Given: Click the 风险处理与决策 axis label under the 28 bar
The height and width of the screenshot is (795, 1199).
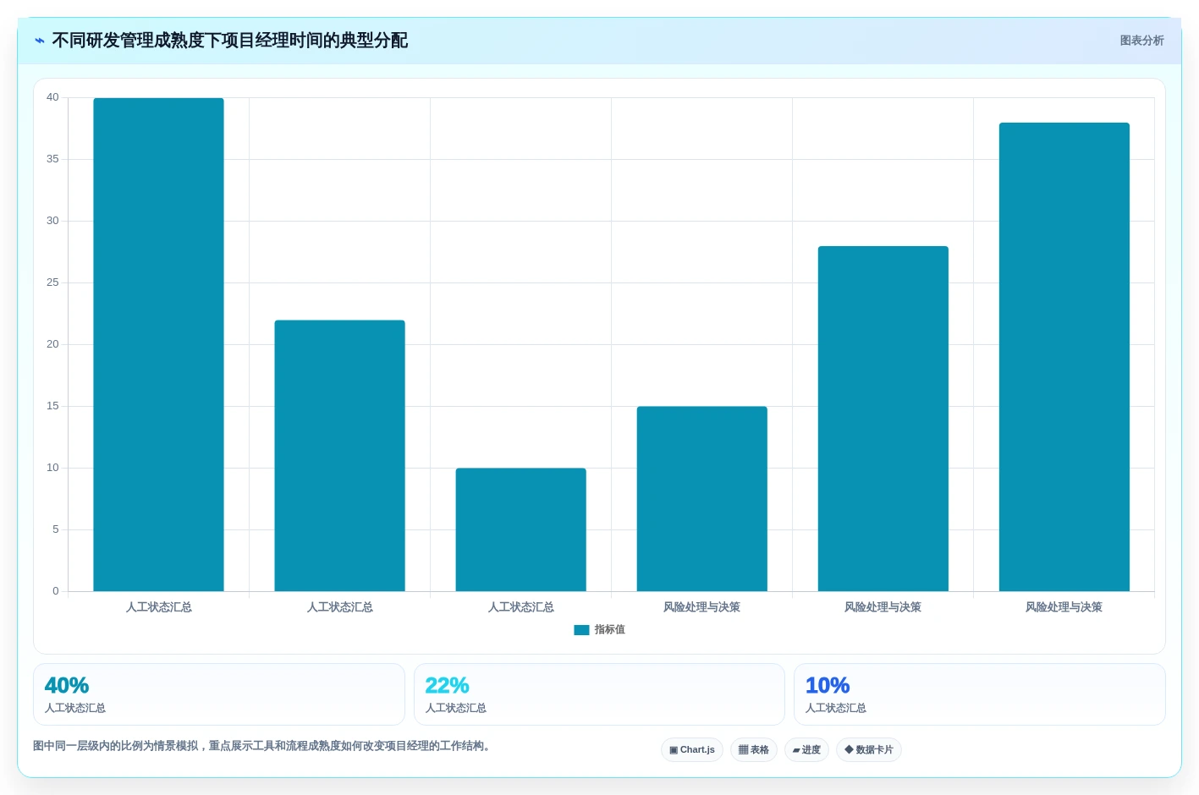Looking at the screenshot, I should pyautogui.click(x=883, y=607).
